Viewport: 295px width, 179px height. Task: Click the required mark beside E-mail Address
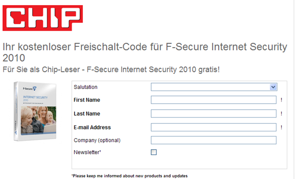pos(281,127)
